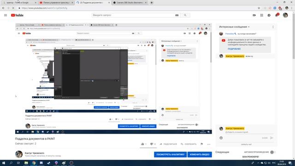Show hidden system tray icons chevron
The image size is (295, 166).
coord(258,163)
